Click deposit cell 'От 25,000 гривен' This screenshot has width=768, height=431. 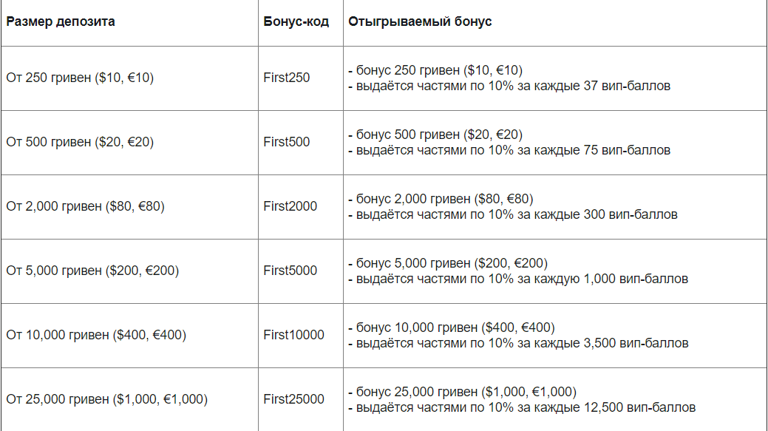click(x=106, y=399)
